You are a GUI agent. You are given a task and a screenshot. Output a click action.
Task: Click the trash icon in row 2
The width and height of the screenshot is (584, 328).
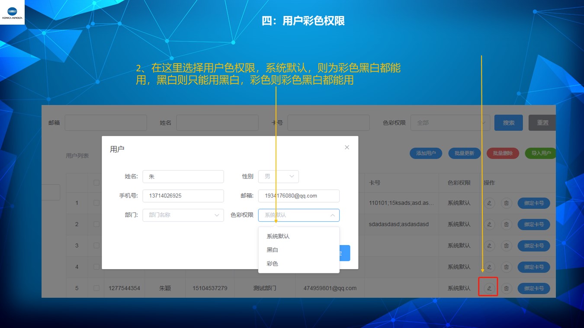click(x=506, y=224)
